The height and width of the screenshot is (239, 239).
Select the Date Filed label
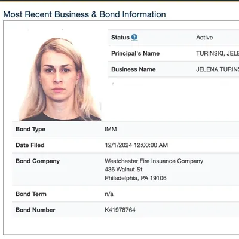pos(30,145)
